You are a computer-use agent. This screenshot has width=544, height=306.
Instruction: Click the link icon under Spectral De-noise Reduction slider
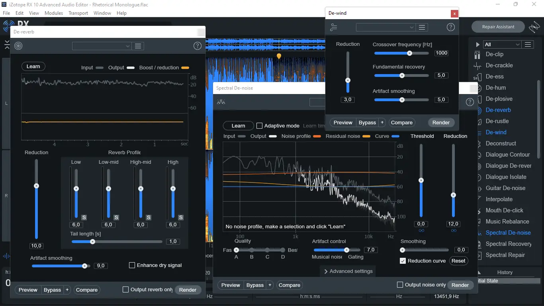(x=453, y=231)
